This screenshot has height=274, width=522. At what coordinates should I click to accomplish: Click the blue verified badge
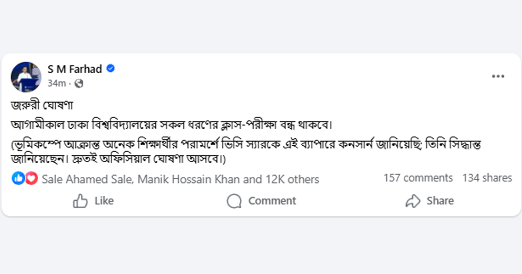[x=111, y=69]
